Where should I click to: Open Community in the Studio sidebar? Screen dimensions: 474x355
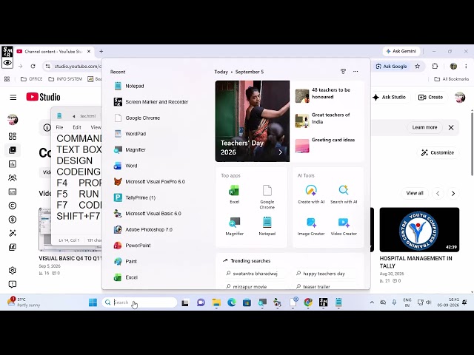tap(13, 177)
